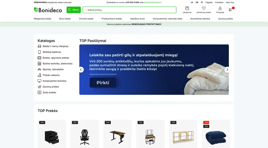This screenshot has height=148, width=268.
Task: Open the green Meniu hamburger button
Action: (74, 10)
